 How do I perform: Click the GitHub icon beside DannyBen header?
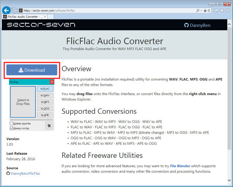pos(186,25)
